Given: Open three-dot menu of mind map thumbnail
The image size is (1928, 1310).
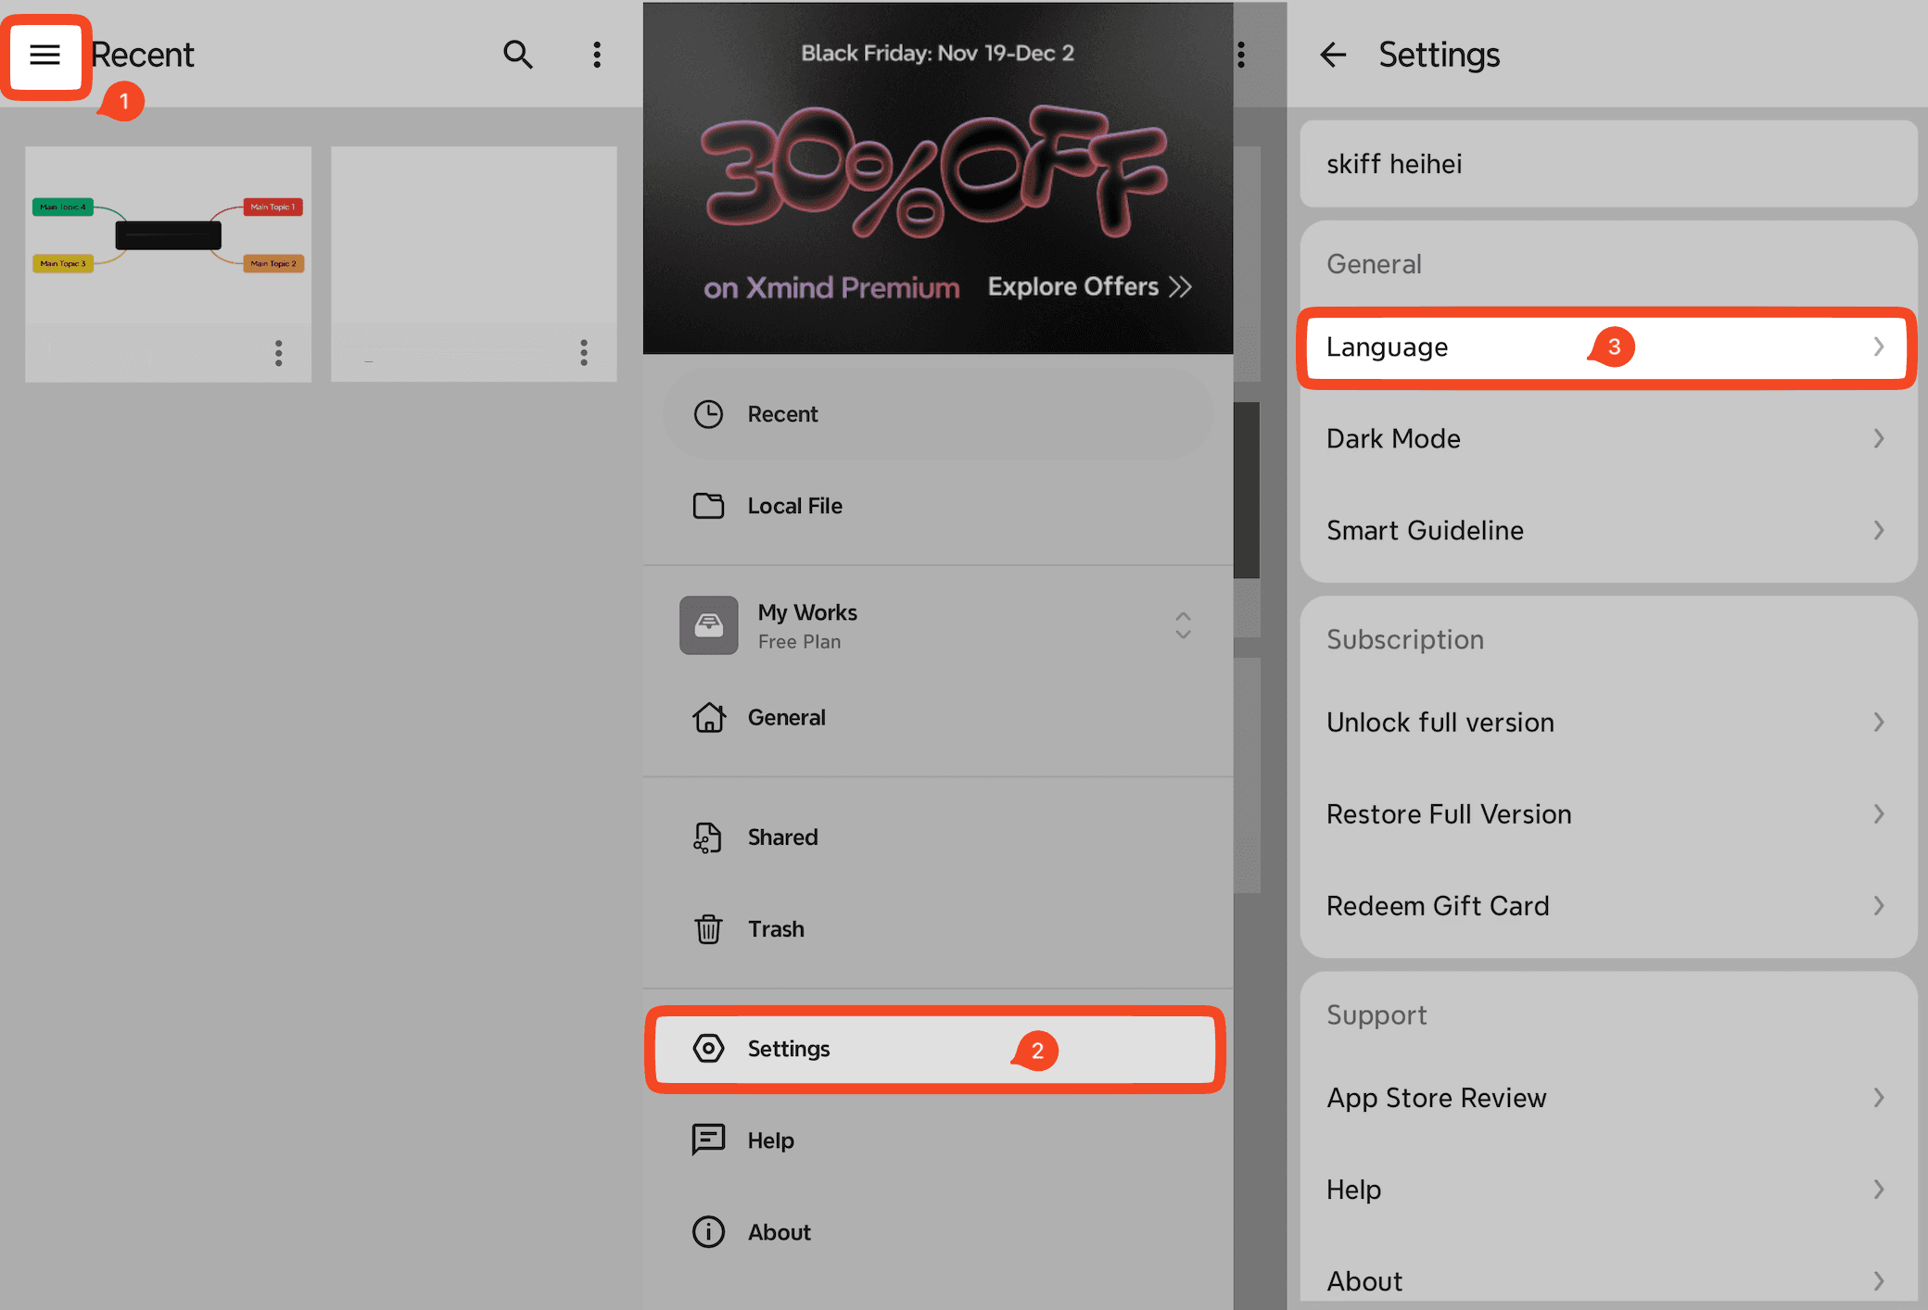Looking at the screenshot, I should coord(278,352).
